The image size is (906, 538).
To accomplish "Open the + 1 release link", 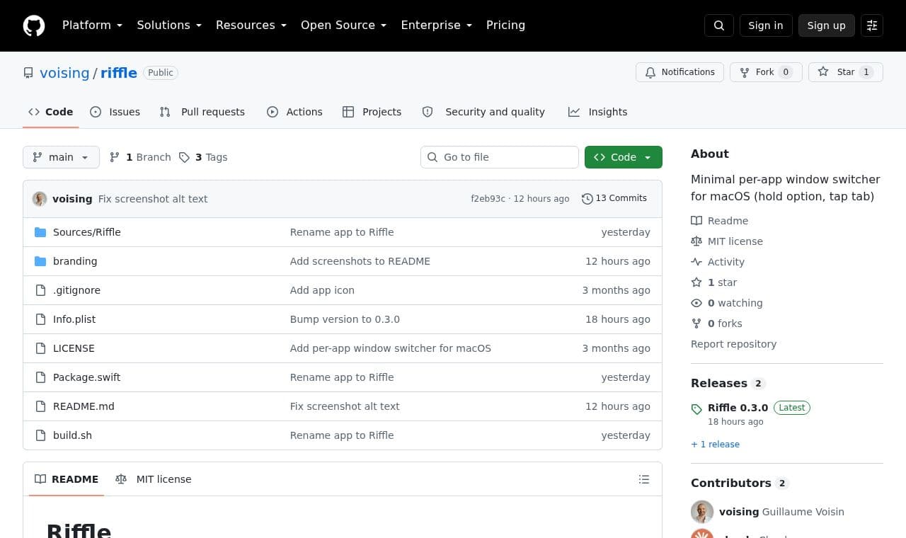I will pos(715,445).
